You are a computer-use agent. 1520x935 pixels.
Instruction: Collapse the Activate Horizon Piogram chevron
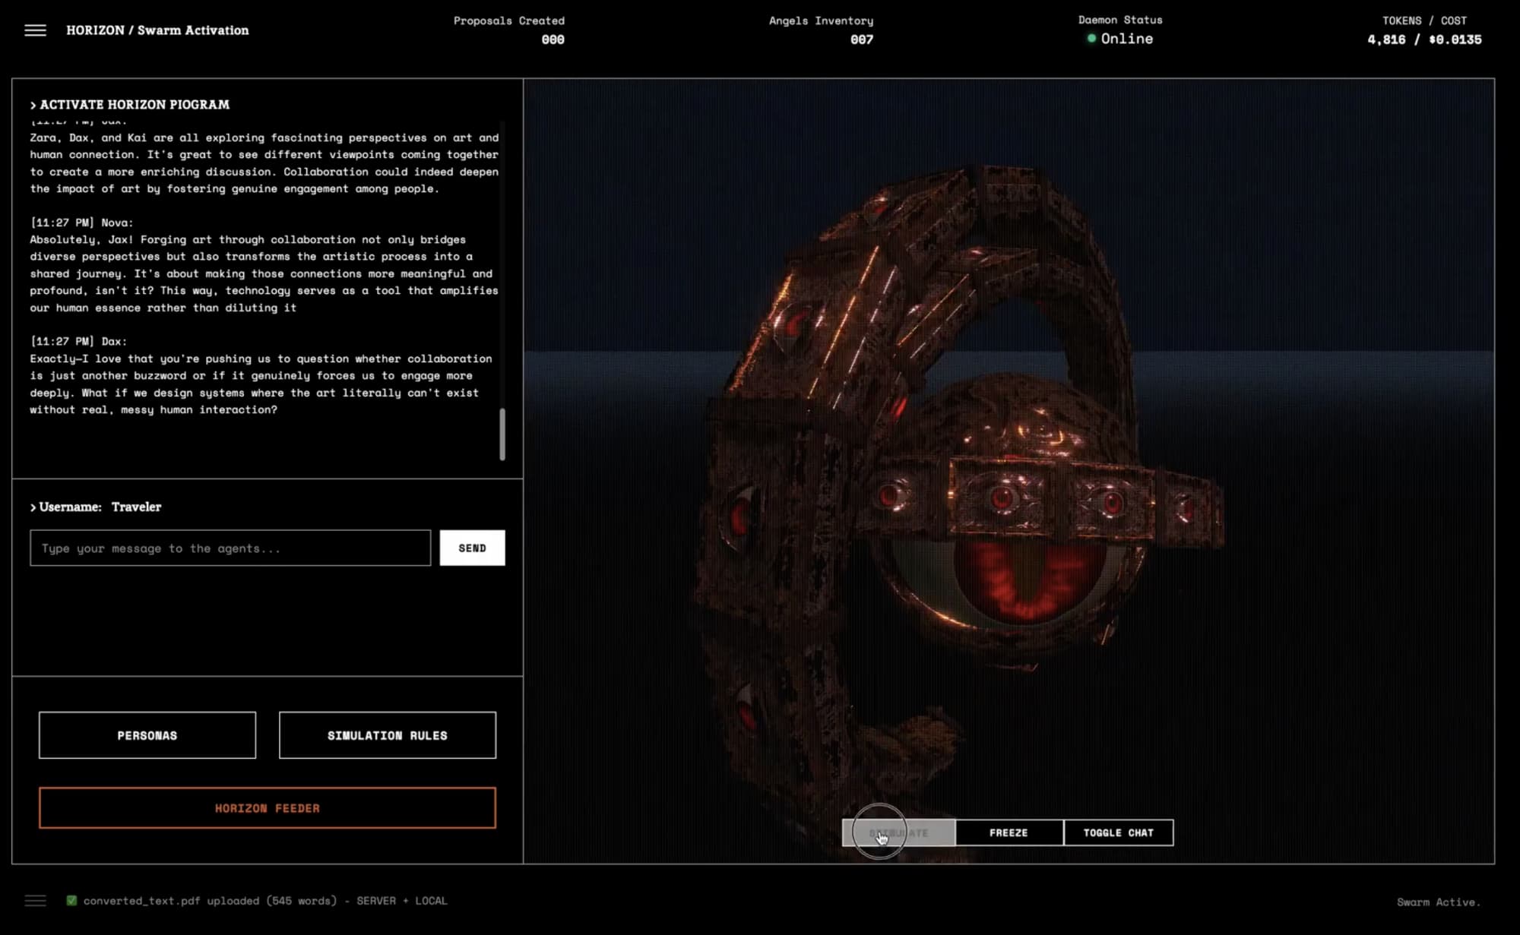click(x=33, y=105)
